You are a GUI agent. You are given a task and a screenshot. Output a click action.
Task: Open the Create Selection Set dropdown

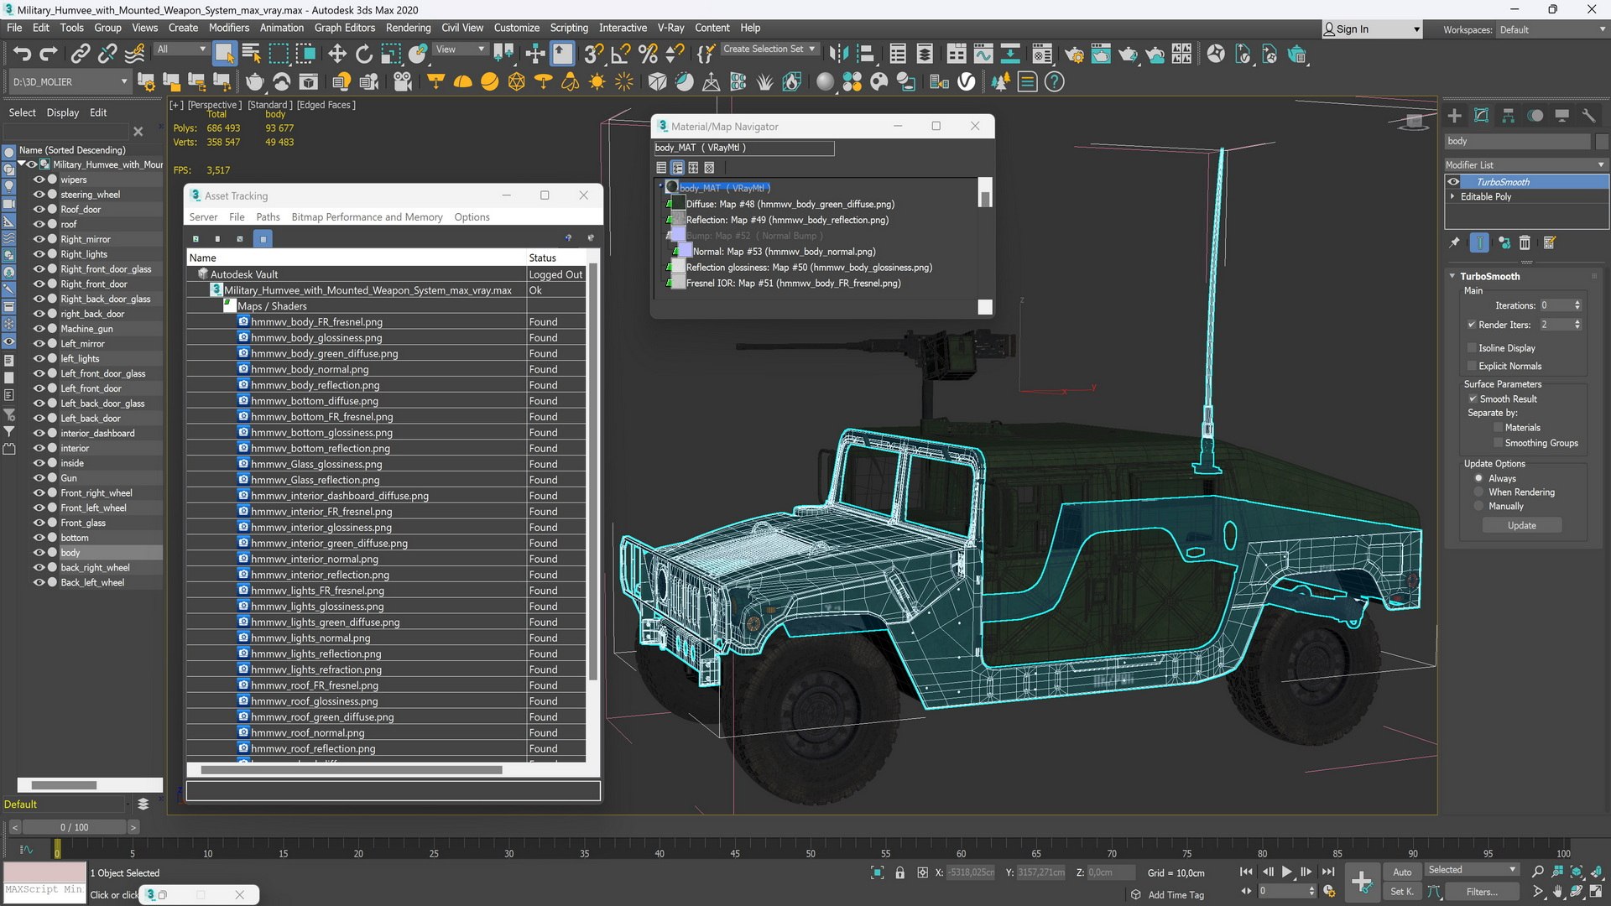pos(769,49)
